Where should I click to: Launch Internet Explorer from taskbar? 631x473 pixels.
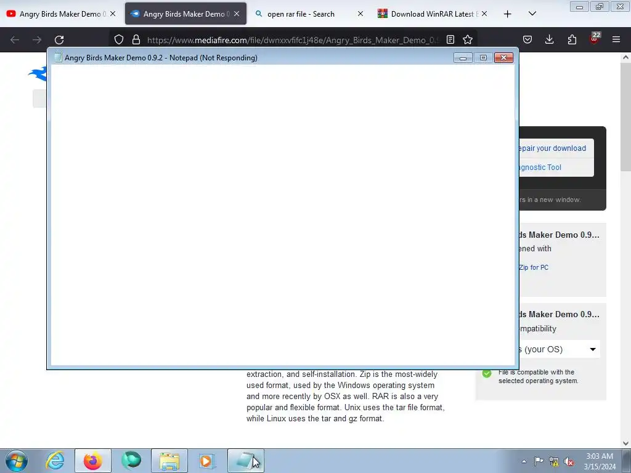click(55, 461)
